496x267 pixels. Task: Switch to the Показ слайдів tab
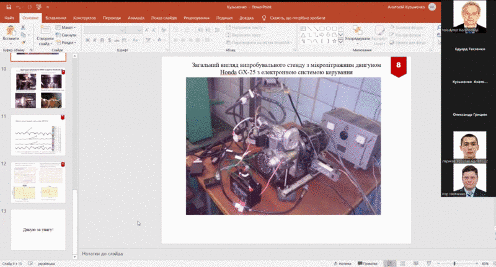pyautogui.click(x=164, y=18)
